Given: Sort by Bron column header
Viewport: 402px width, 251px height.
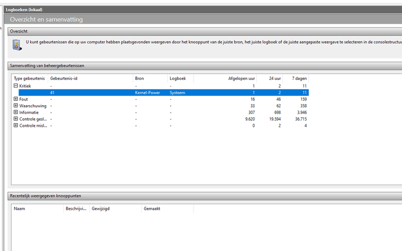Looking at the screenshot, I should click(150, 78).
